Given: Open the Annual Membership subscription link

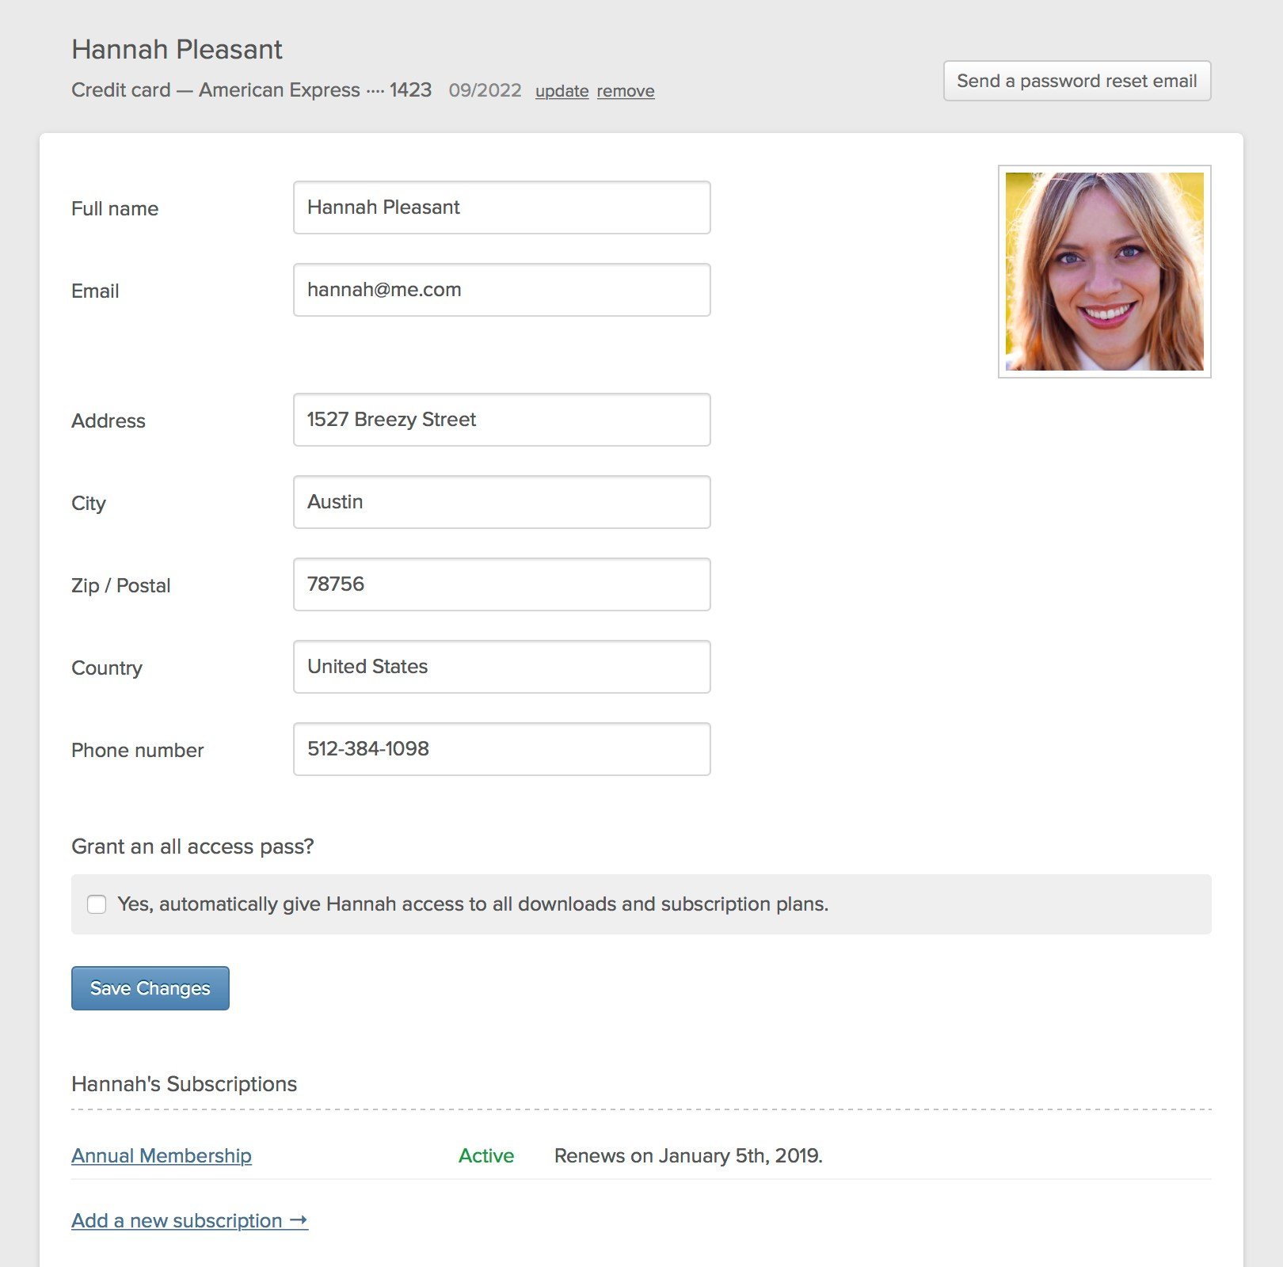Looking at the screenshot, I should click(162, 1156).
